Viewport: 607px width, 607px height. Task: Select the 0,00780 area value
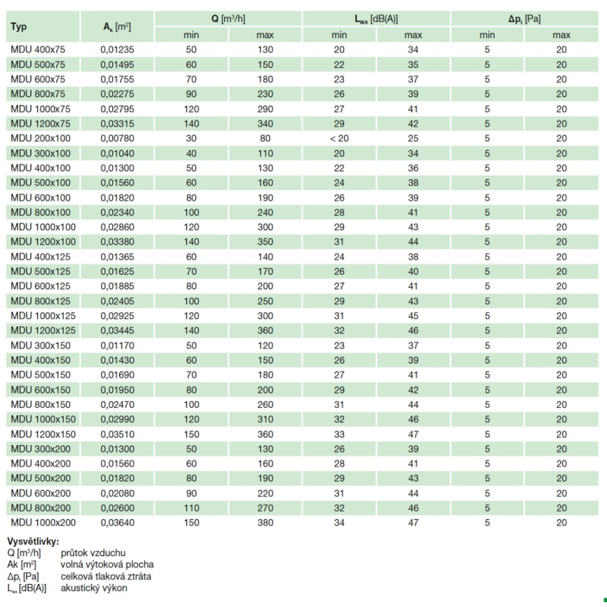(117, 138)
